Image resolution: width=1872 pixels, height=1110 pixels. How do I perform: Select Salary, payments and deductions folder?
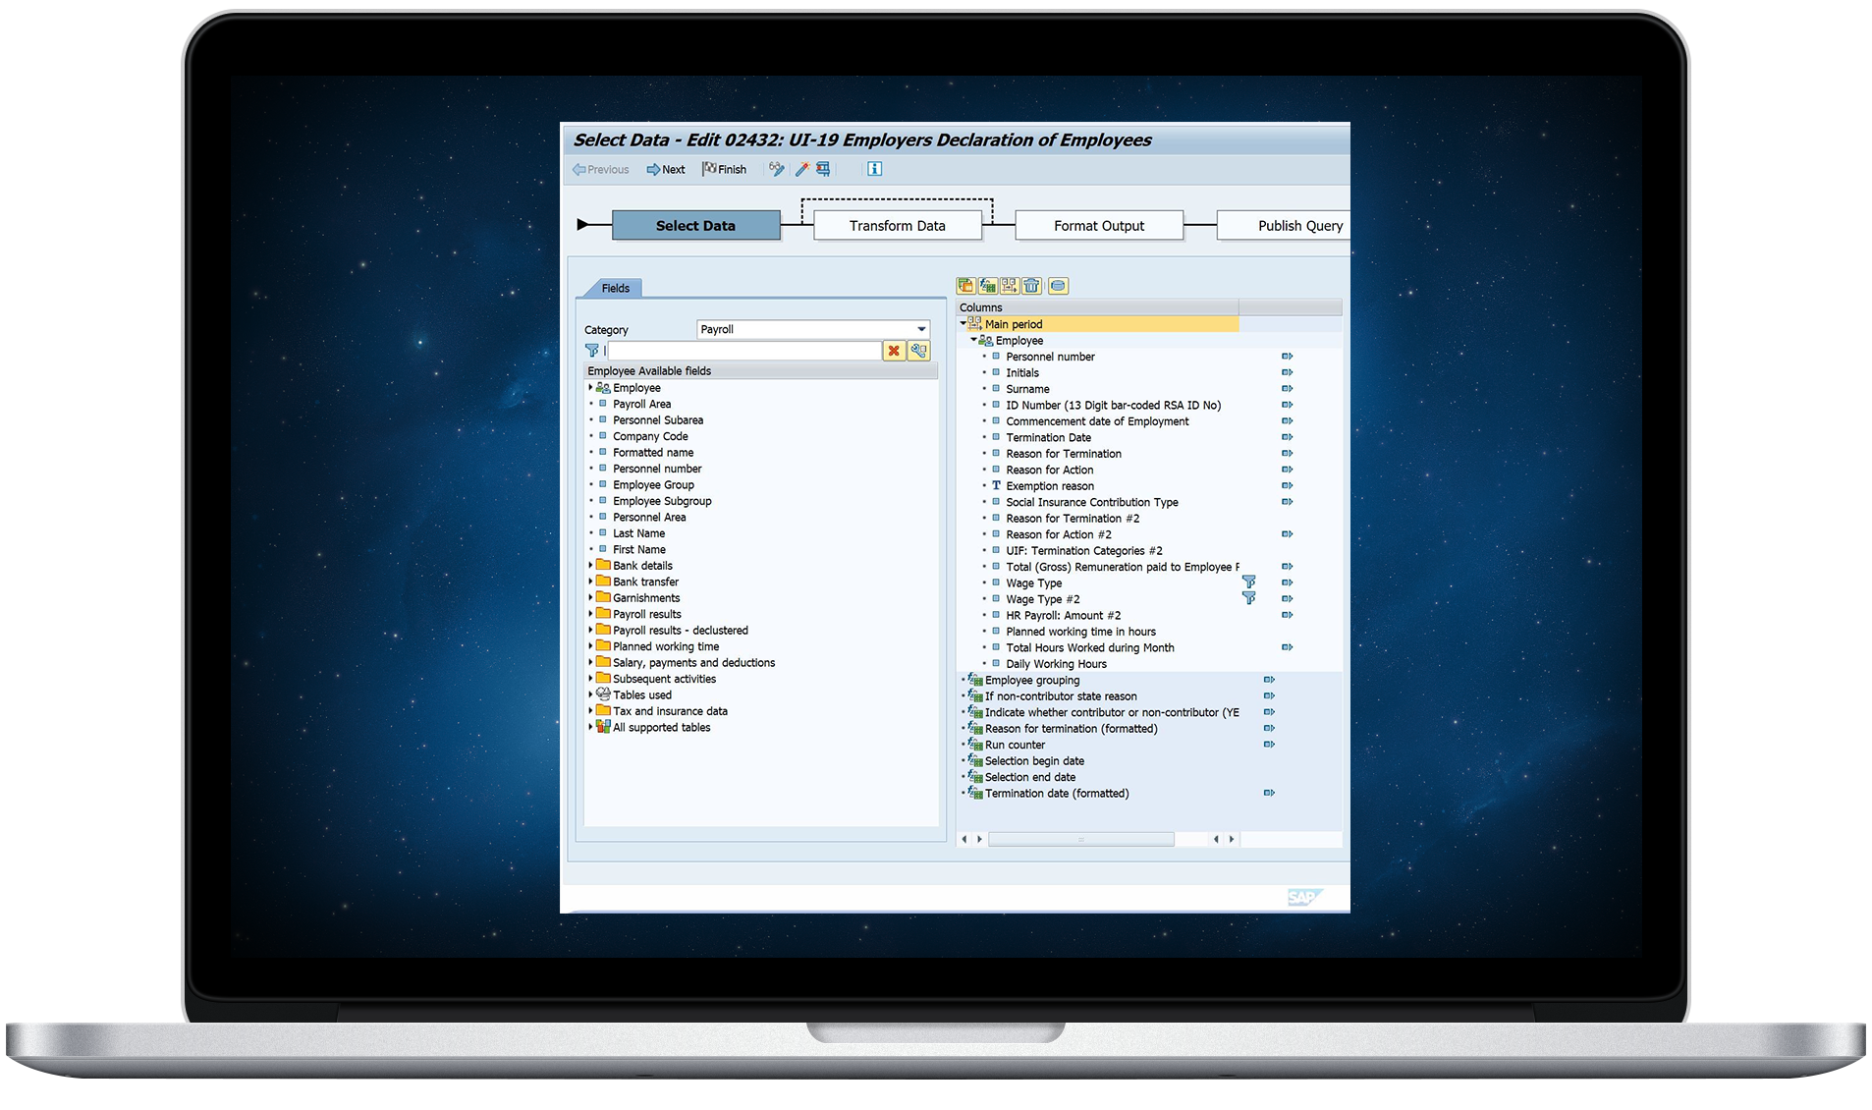pos(693,662)
